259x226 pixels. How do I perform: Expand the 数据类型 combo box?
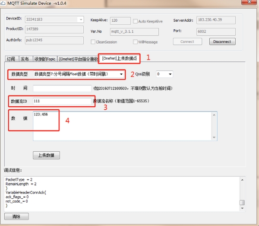(121, 74)
